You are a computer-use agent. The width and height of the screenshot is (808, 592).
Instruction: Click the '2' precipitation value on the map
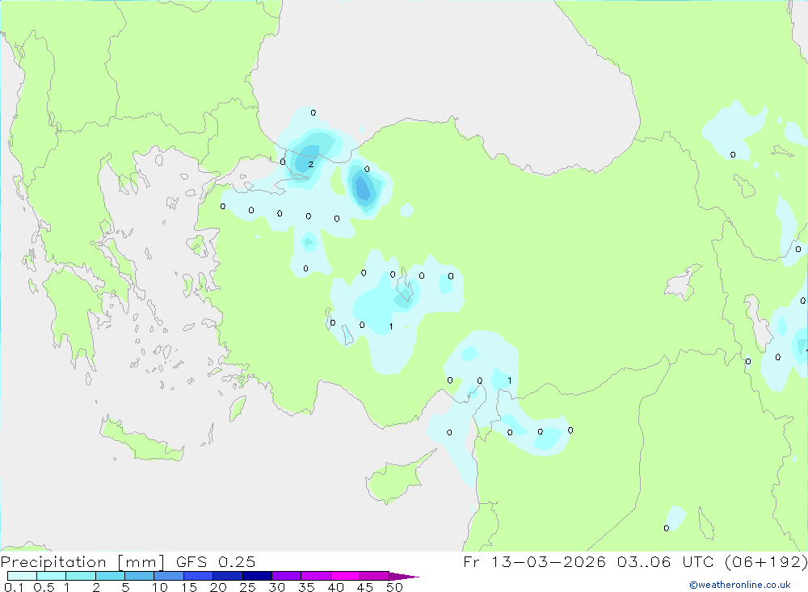(311, 165)
